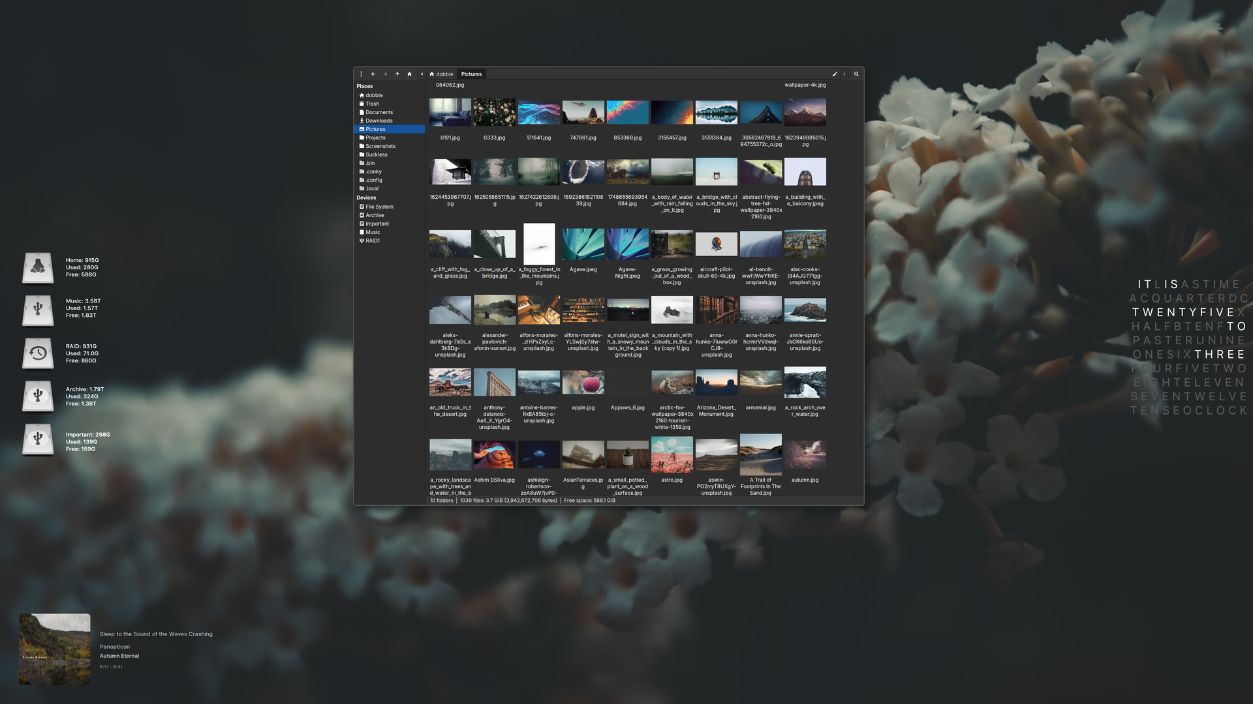Expand the path bar right scroll arrow
The height and width of the screenshot is (704, 1253).
click(x=844, y=74)
